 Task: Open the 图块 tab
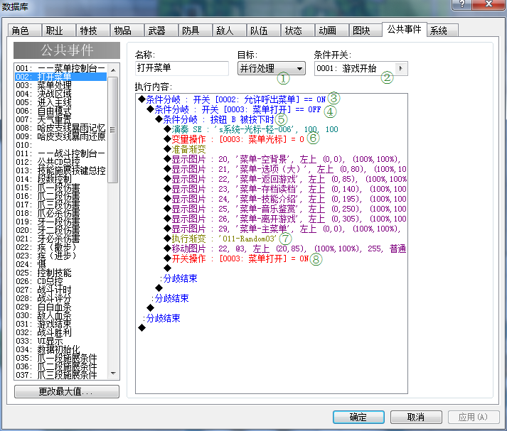[365, 31]
